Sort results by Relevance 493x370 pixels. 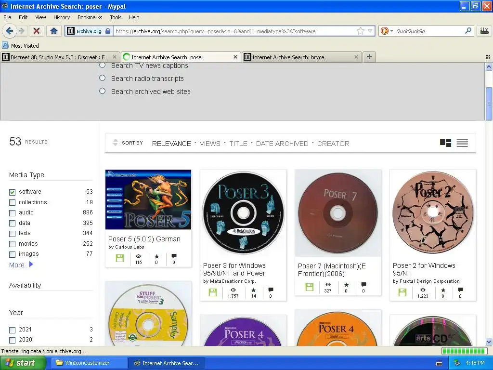171,144
